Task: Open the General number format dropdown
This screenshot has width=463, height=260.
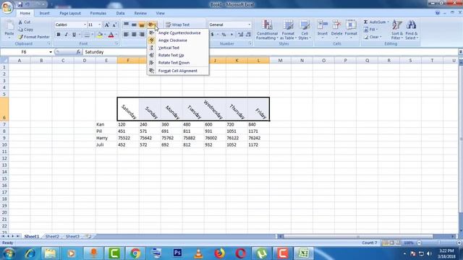Action: 249,25
